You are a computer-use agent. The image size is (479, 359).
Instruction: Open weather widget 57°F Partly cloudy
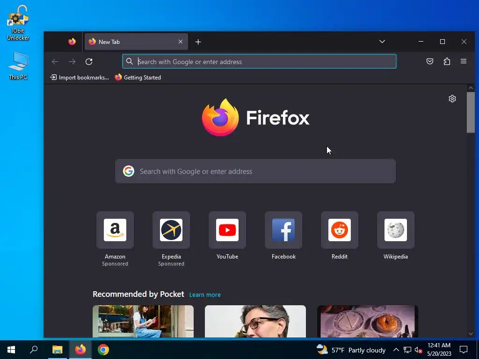(x=351, y=350)
